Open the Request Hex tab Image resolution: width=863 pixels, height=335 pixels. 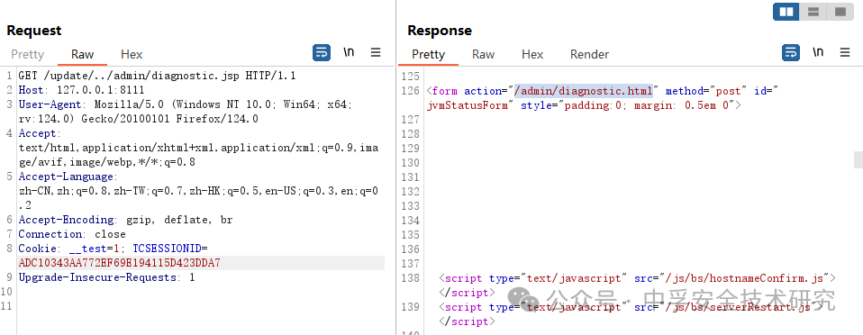[132, 54]
